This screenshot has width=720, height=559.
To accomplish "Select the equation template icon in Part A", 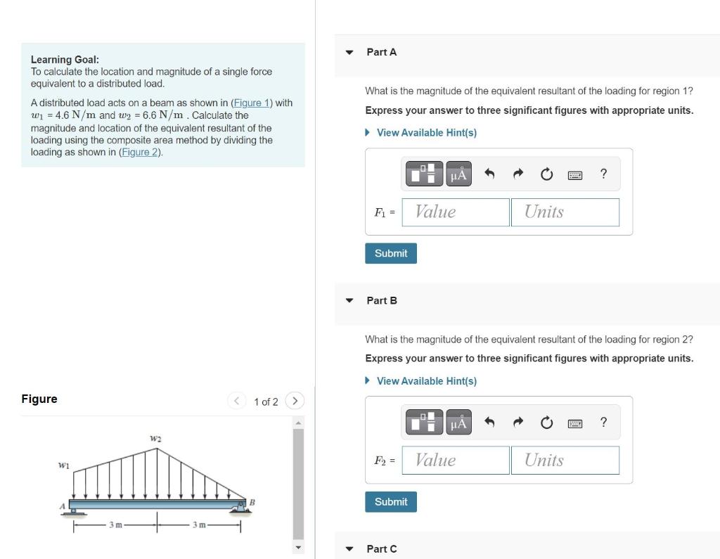I will point(423,174).
